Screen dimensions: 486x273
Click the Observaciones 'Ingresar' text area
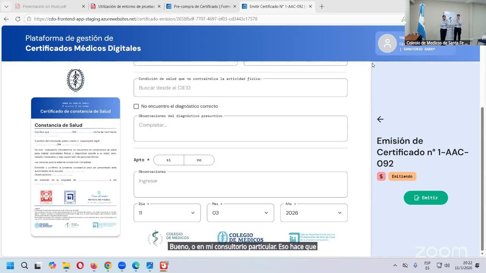240,185
